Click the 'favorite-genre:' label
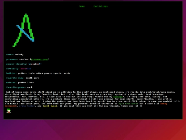Screen dimensions: 186x140 [x=16, y=87]
